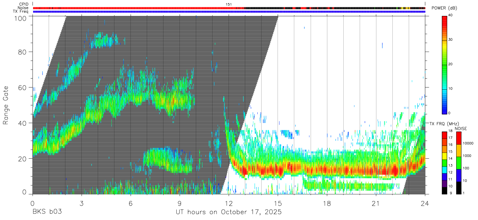Click the CPID value 151

click(229, 4)
